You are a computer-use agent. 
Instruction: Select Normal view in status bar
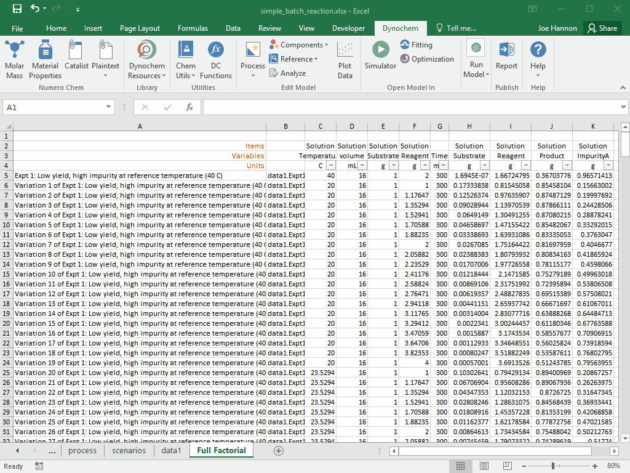460,466
